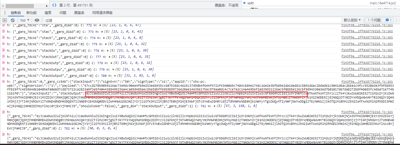Toggle the console sidebar icon

(5, 20)
